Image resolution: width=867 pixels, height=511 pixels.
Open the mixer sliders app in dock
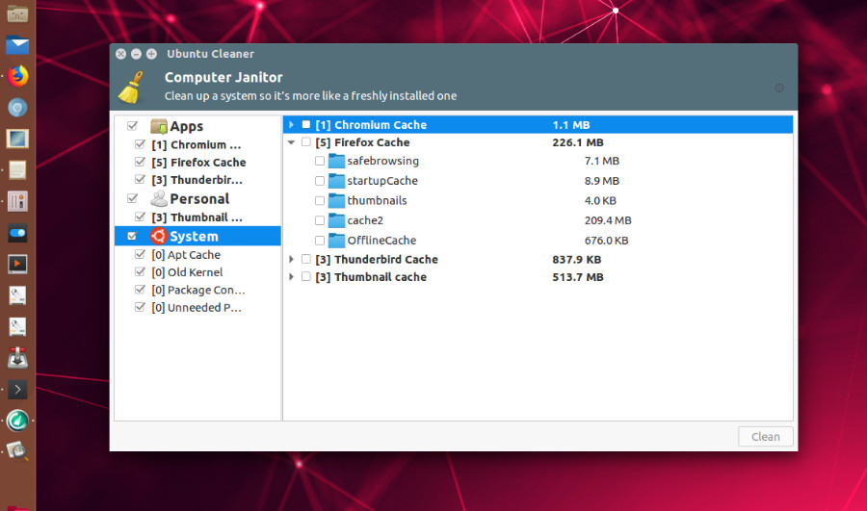tap(17, 201)
